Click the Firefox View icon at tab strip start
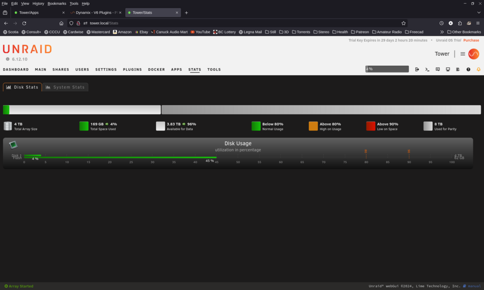The image size is (484, 290). pyautogui.click(x=5, y=13)
